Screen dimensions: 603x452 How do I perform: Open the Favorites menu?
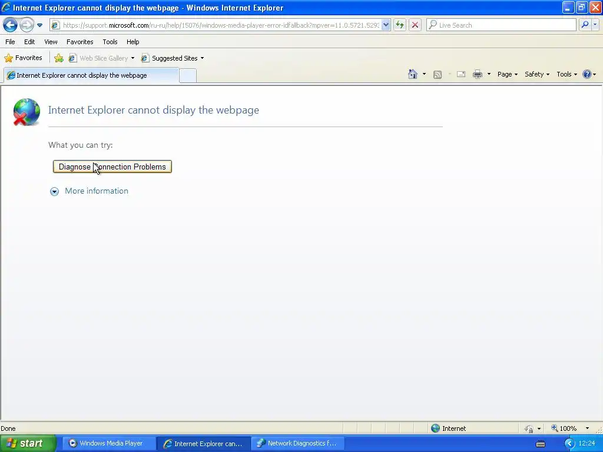pyautogui.click(x=80, y=42)
